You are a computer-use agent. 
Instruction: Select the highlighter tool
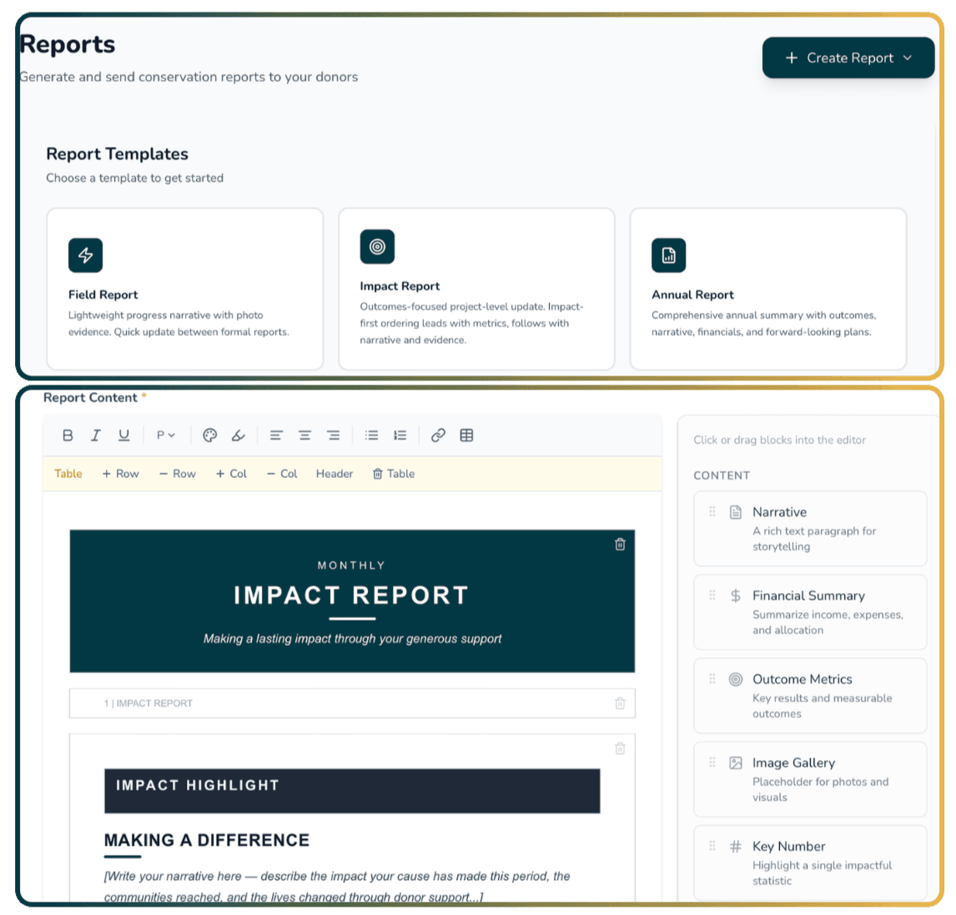239,435
